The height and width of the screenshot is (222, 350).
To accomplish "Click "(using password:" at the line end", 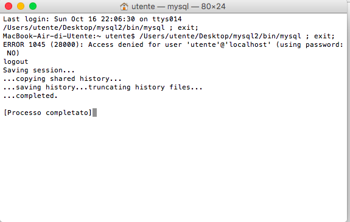I will [x=309, y=44].
